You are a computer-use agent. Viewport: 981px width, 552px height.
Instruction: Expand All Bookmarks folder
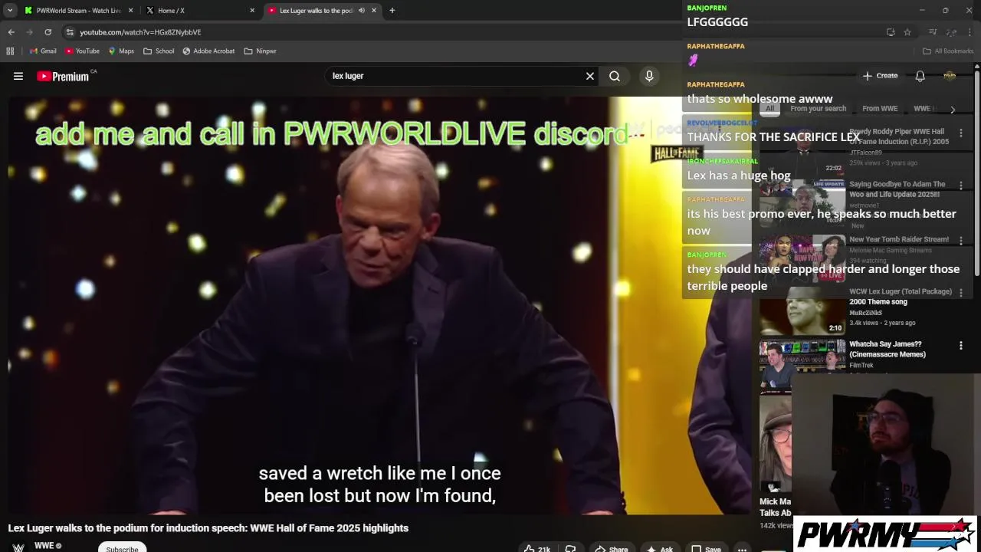coord(948,51)
